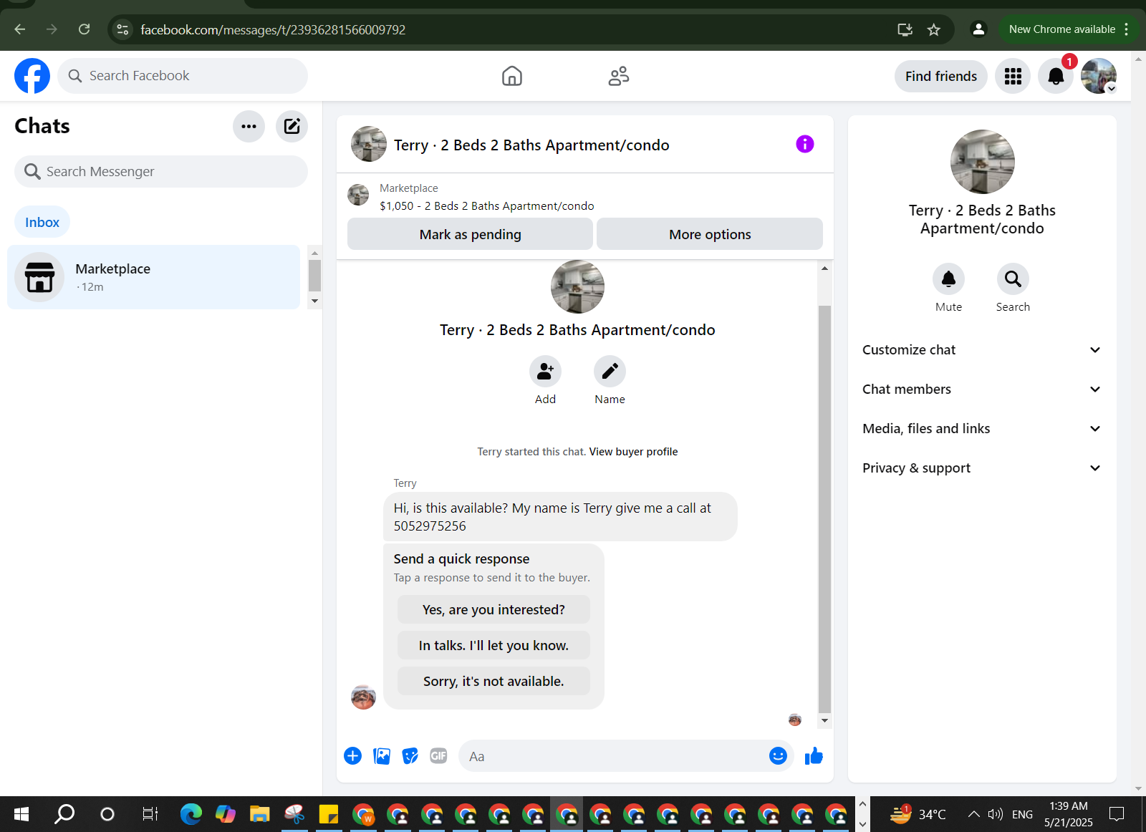Open the taskbar clock and date
The height and width of the screenshot is (832, 1146).
pos(1068,814)
